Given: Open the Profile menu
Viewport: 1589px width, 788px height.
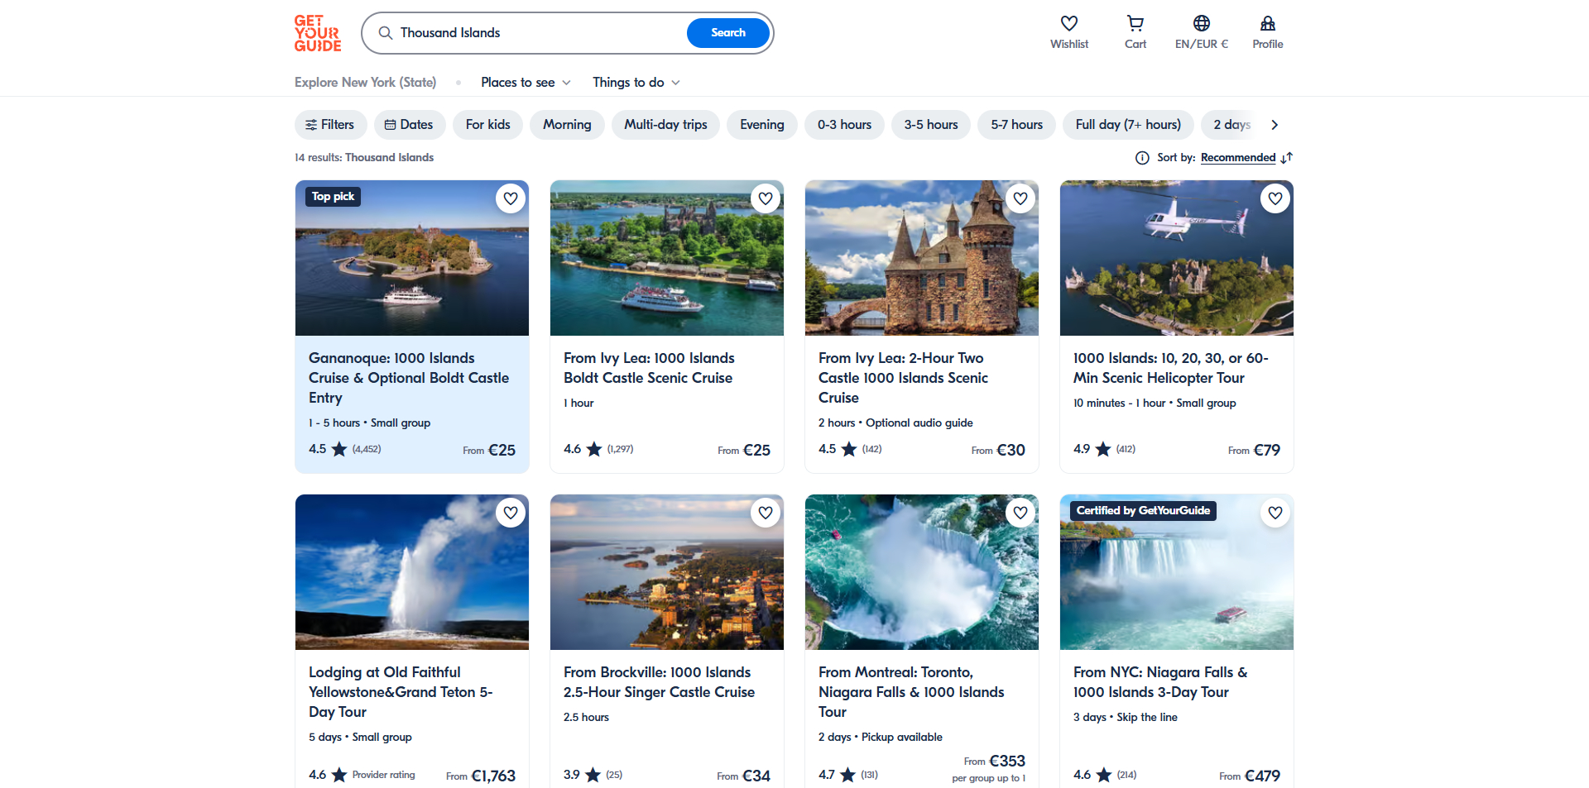Looking at the screenshot, I should 1267,32.
